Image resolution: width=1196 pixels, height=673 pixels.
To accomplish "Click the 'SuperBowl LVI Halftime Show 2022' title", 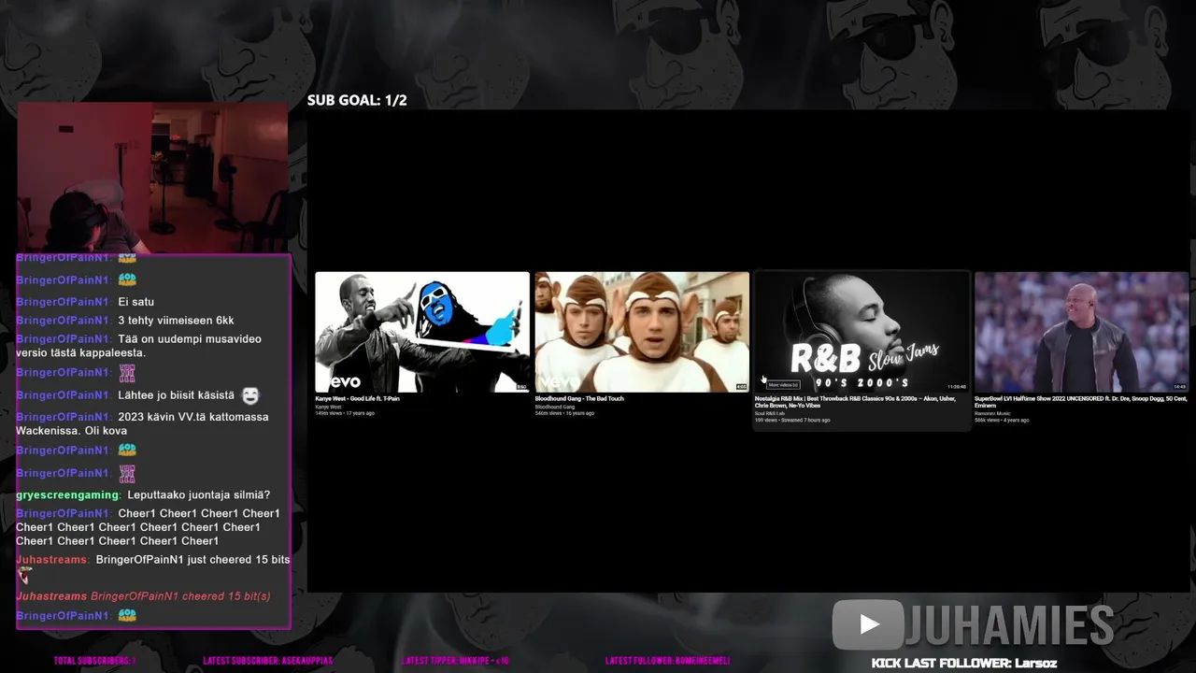I will coord(1080,402).
